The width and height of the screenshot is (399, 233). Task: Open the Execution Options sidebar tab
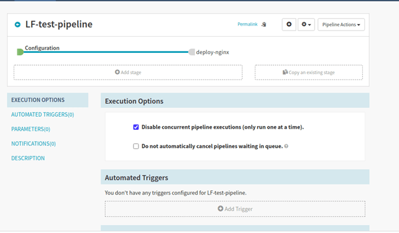coord(48,100)
